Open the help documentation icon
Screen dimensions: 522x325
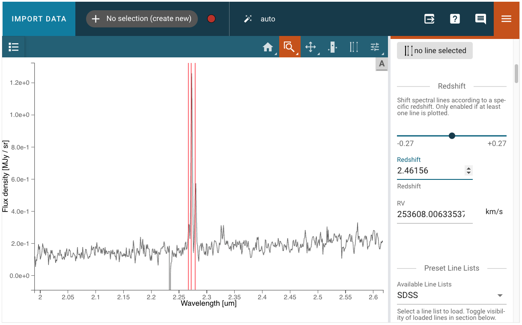tap(455, 19)
